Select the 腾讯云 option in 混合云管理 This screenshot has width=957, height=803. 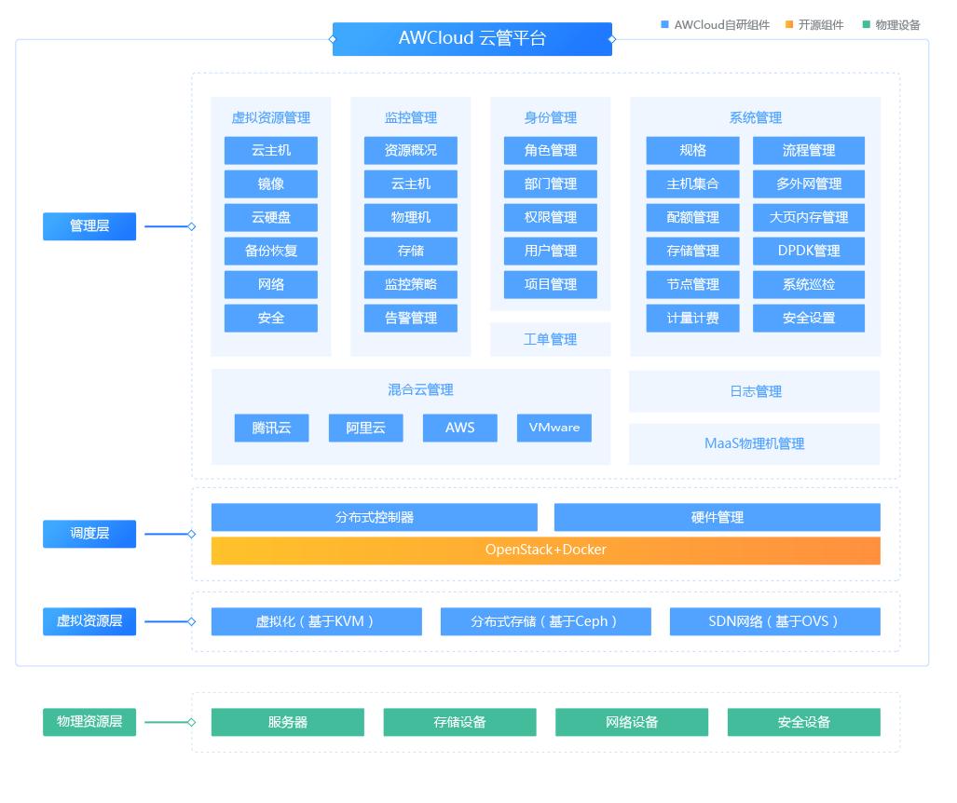271,428
